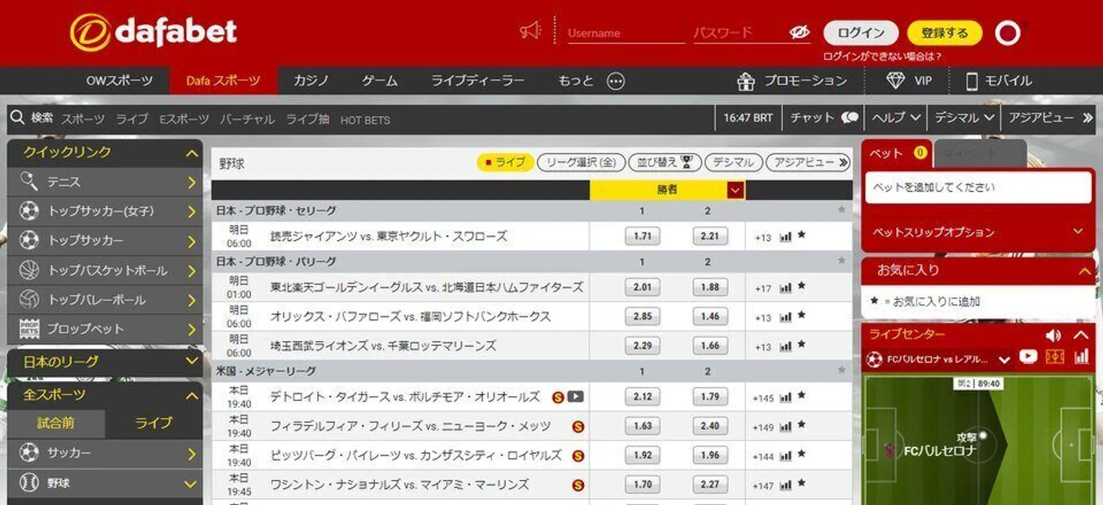Focus the Username input field
The height and width of the screenshot is (505, 1103).
[x=626, y=33]
